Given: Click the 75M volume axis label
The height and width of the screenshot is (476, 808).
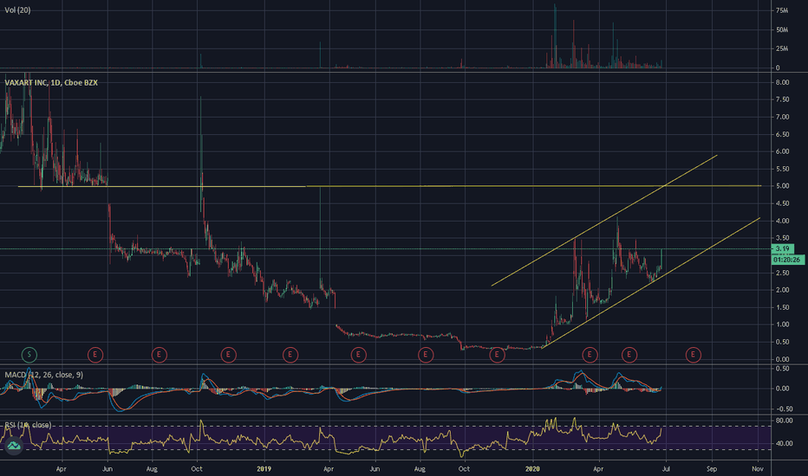Looking at the screenshot, I should coord(782,10).
